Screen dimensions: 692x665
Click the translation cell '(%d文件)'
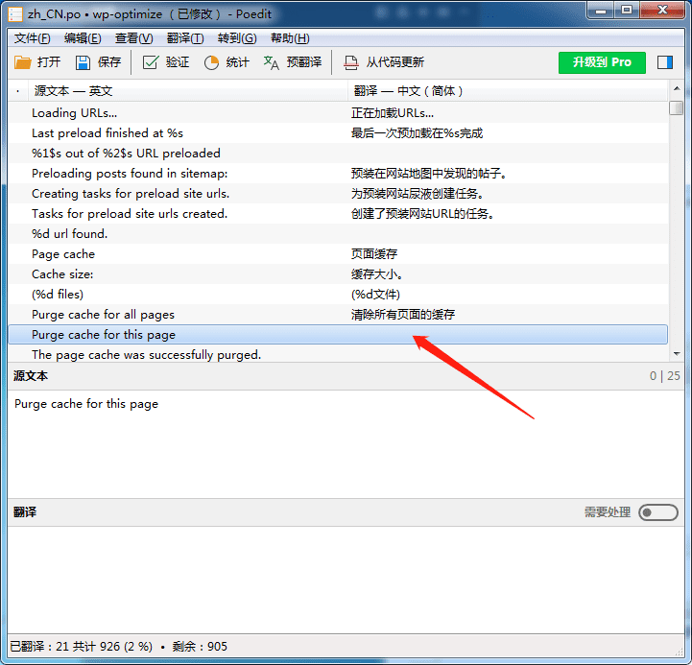pos(375,295)
